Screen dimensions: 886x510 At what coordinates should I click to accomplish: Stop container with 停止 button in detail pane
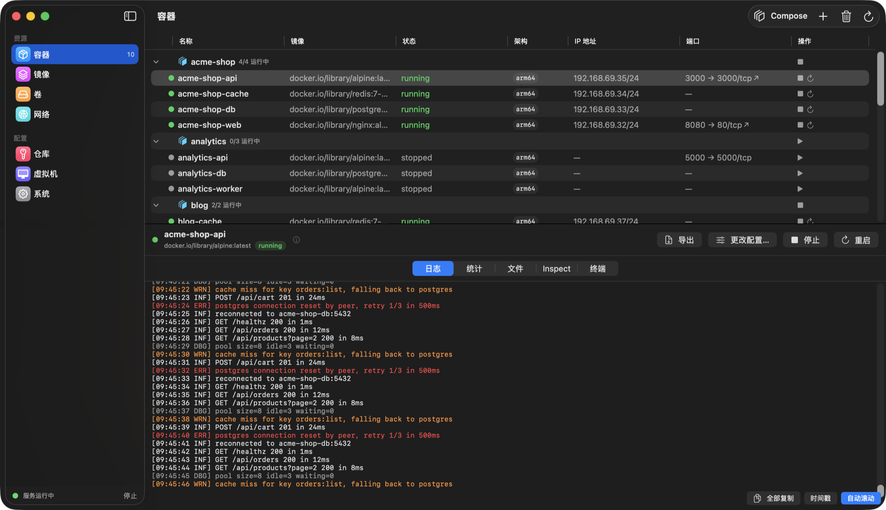coord(805,240)
